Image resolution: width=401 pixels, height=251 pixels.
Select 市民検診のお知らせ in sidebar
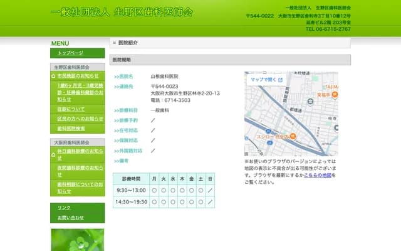pyautogui.click(x=78, y=76)
